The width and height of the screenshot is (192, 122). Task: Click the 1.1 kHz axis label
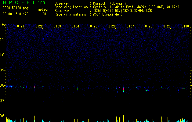tap(2, 40)
